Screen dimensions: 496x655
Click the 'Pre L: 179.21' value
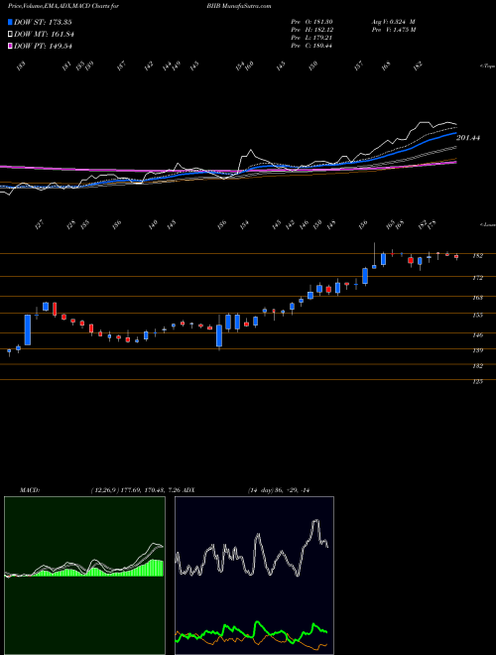tap(311, 38)
